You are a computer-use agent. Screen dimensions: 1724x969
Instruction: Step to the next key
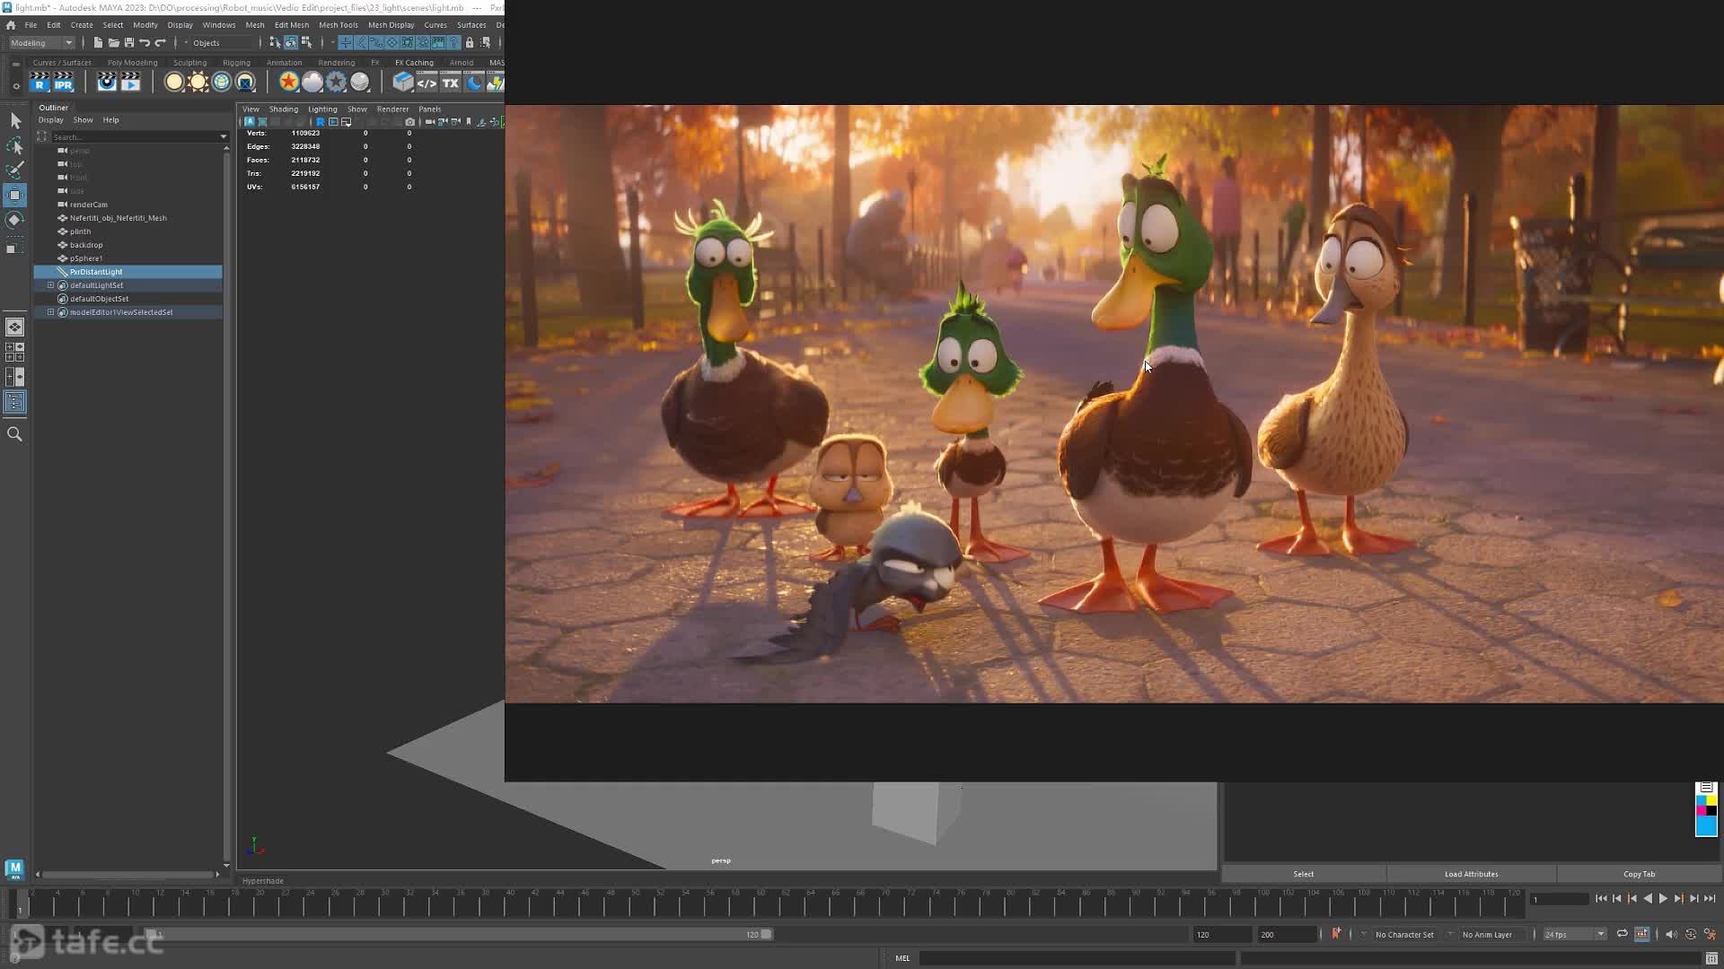click(1678, 898)
